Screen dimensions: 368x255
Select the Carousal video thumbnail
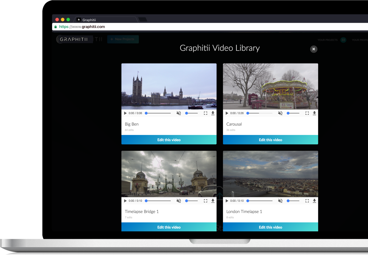(271, 87)
